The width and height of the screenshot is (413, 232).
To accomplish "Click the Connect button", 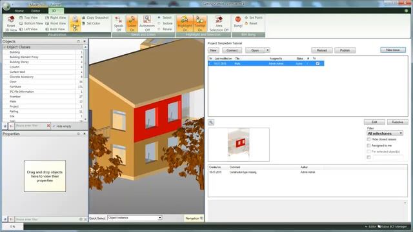I will (232, 50).
